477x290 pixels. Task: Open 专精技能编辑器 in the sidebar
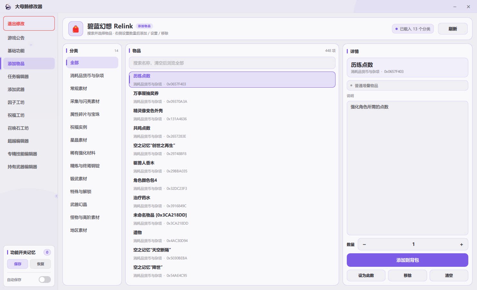click(29, 154)
